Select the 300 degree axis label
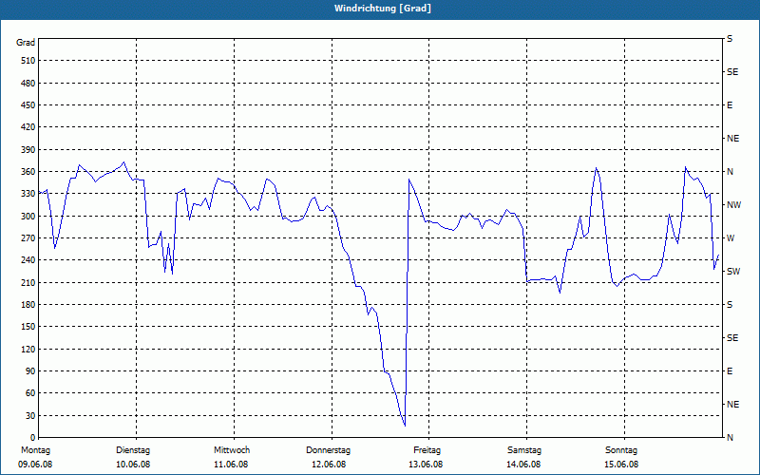Viewport: 760px width, 475px height. pos(28,217)
